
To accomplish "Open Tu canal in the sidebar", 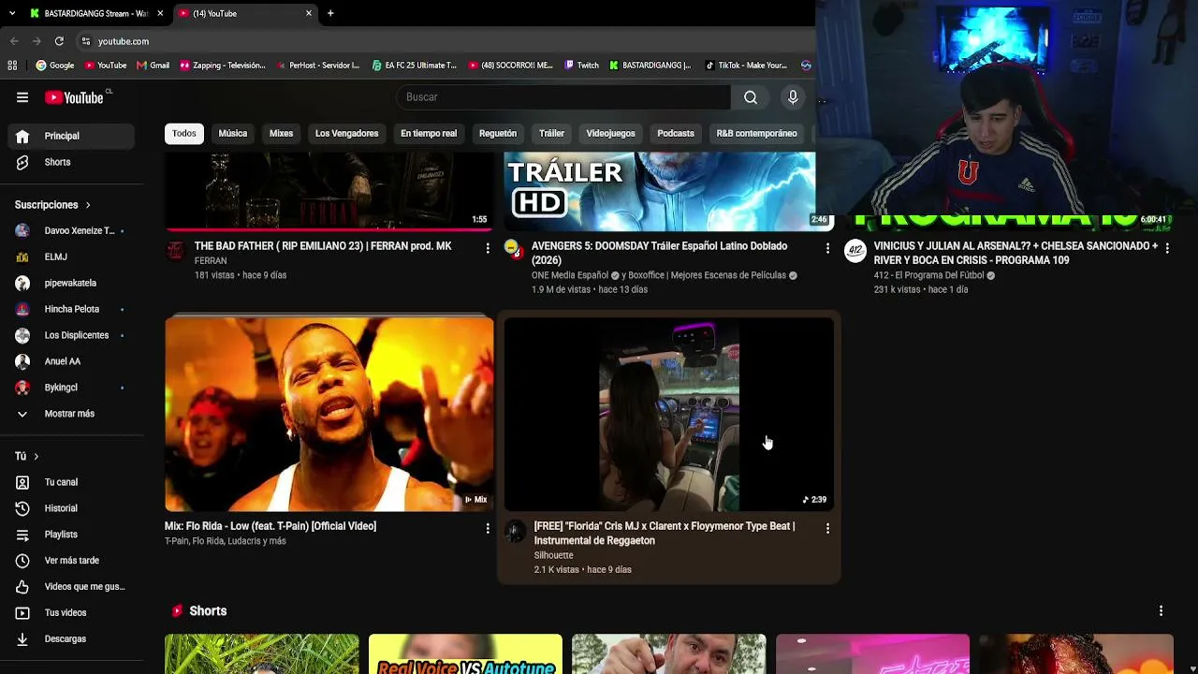I will point(72,482).
